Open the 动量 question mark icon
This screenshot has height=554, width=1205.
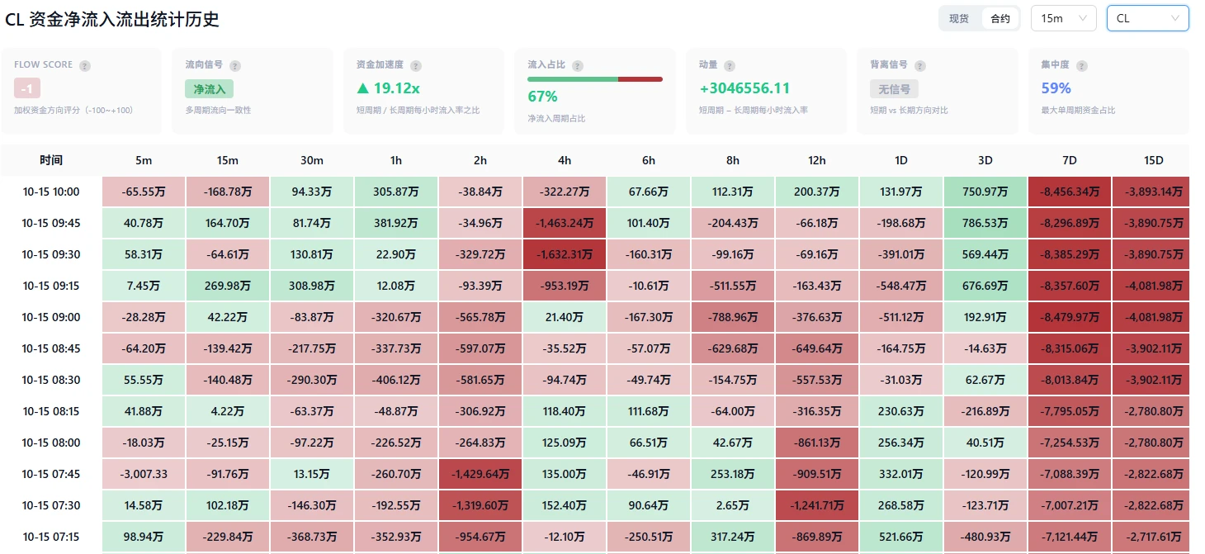tap(730, 65)
